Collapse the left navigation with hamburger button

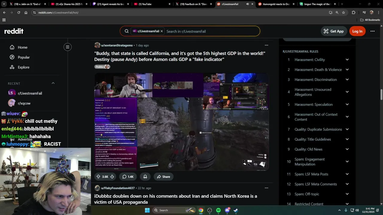tap(68, 47)
